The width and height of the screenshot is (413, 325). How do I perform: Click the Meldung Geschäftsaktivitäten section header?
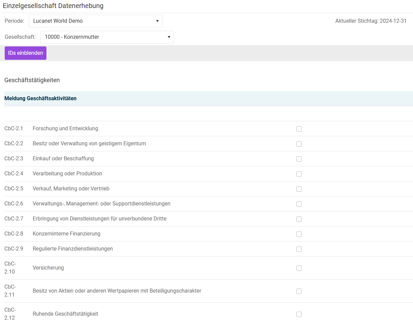coord(40,99)
